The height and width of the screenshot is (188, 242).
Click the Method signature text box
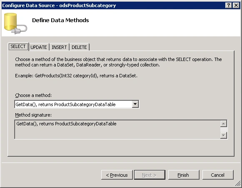(x=117, y=130)
